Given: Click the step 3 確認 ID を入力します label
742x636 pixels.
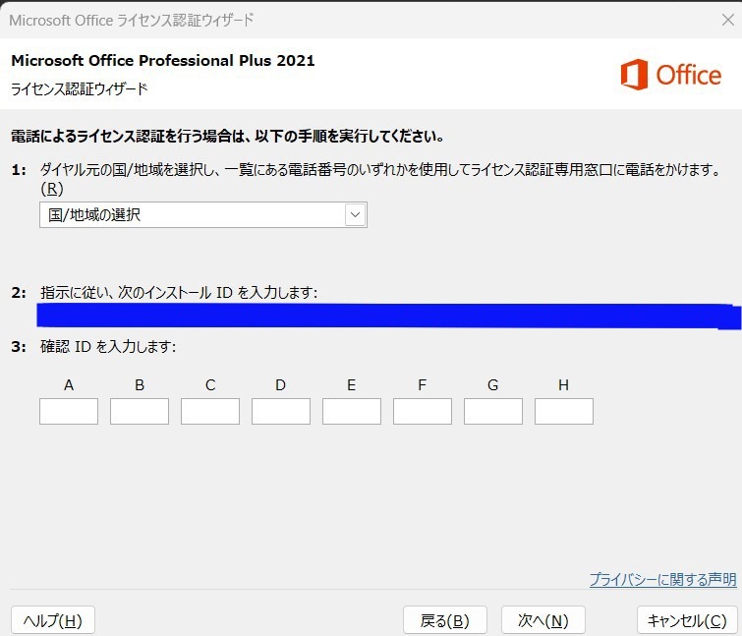Looking at the screenshot, I should click(108, 347).
